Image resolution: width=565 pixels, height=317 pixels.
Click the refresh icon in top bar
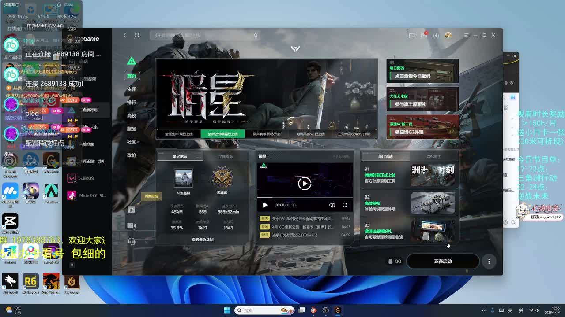click(x=137, y=35)
